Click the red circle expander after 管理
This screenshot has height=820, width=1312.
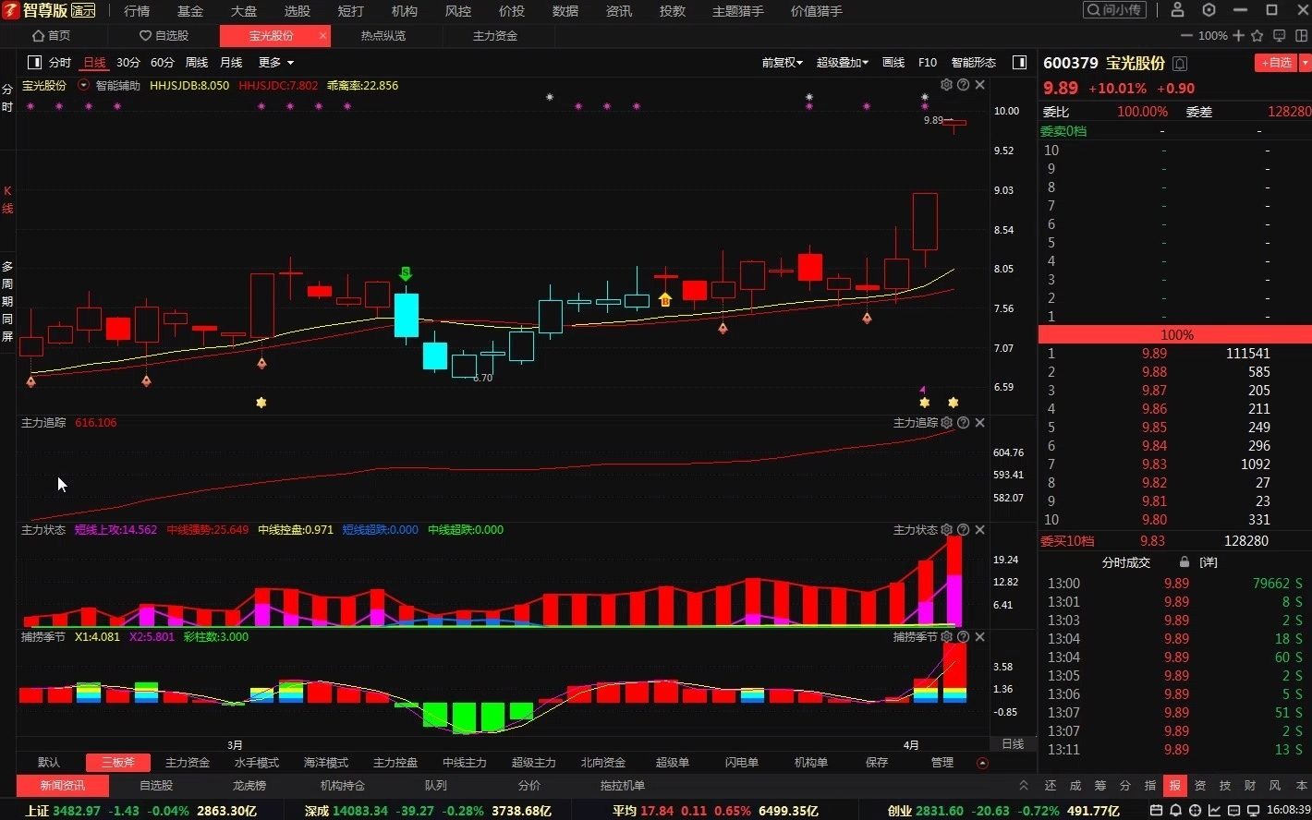coord(982,763)
